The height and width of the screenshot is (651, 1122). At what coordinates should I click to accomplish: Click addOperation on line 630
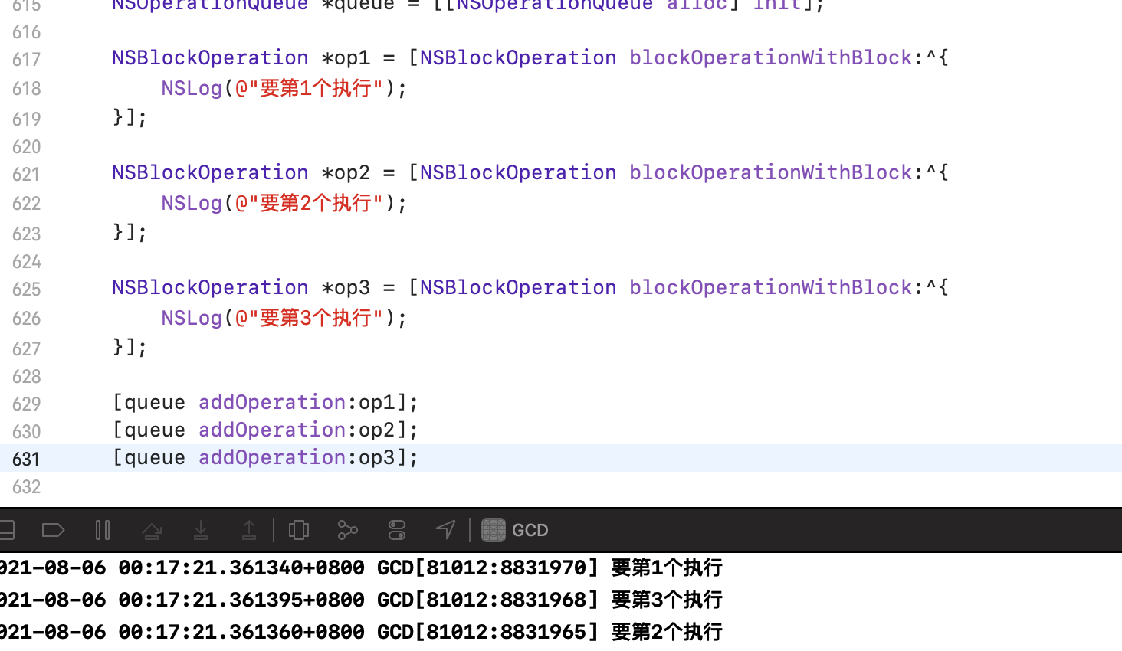272,430
